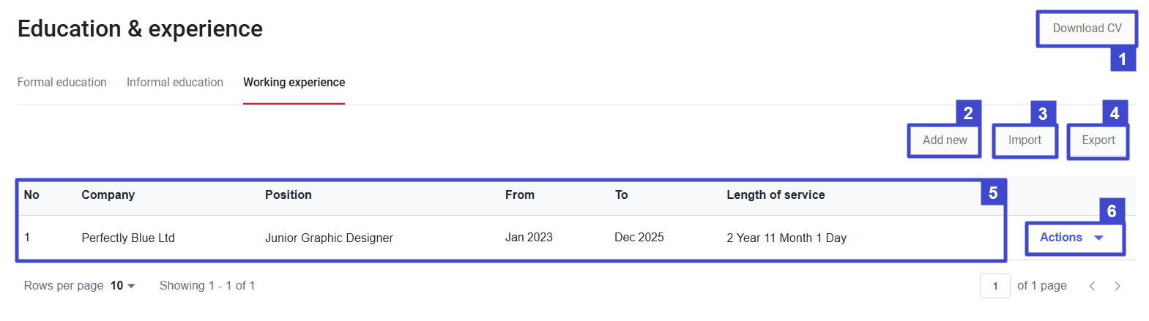This screenshot has height=321, width=1149.
Task: Click the Download CV button
Action: [1087, 29]
